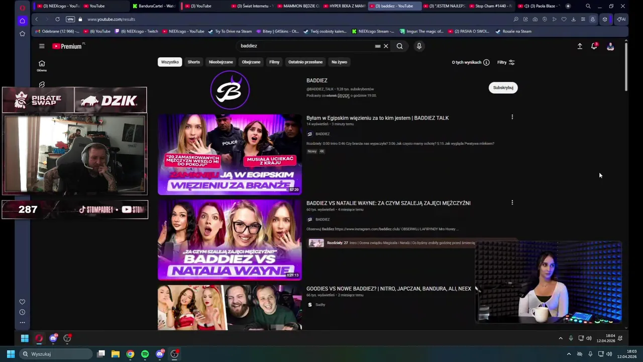
Task: Launch Spotify from the taskbar
Action: tap(145, 354)
